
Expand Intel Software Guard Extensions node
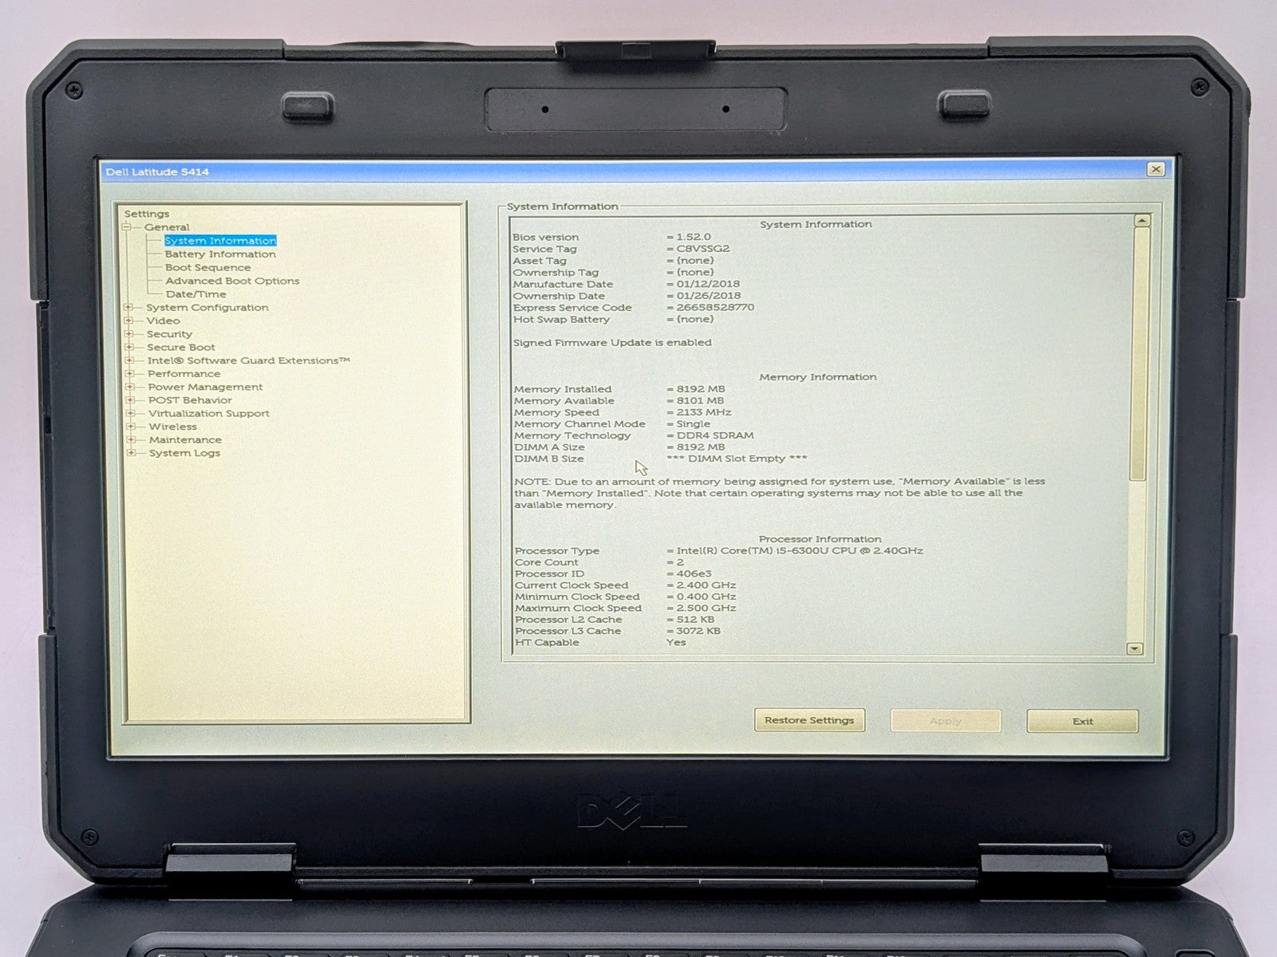point(129,360)
